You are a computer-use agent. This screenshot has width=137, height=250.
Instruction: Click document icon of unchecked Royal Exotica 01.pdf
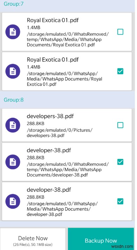tap(13, 32)
